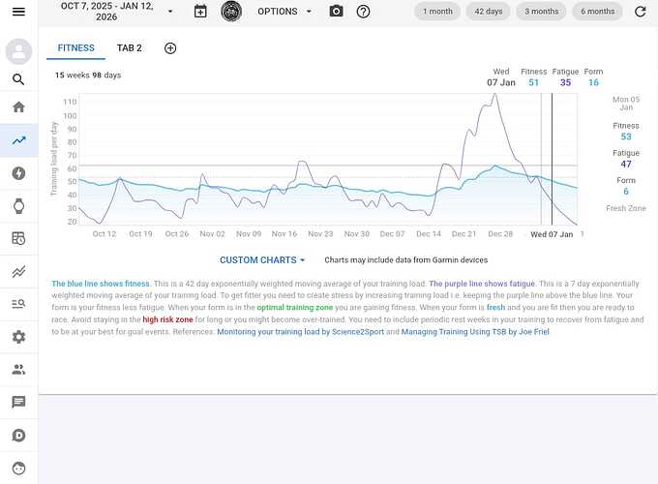Open the help question mark icon

[364, 12]
